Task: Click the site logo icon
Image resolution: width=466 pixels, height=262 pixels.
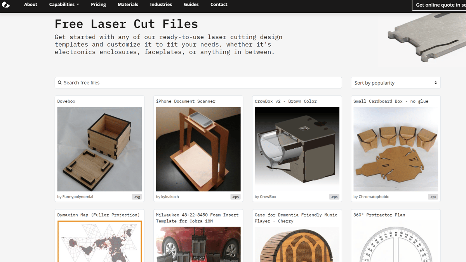Action: tap(6, 5)
